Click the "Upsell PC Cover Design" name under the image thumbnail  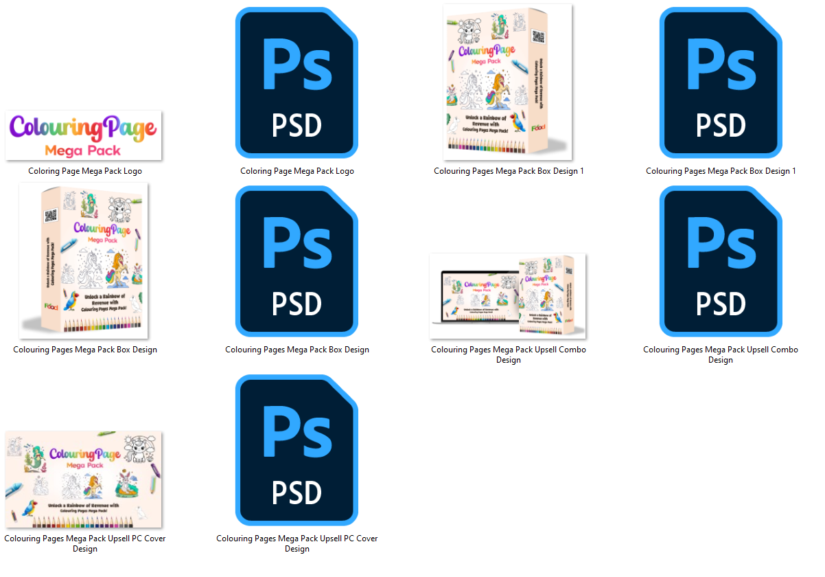(x=85, y=543)
